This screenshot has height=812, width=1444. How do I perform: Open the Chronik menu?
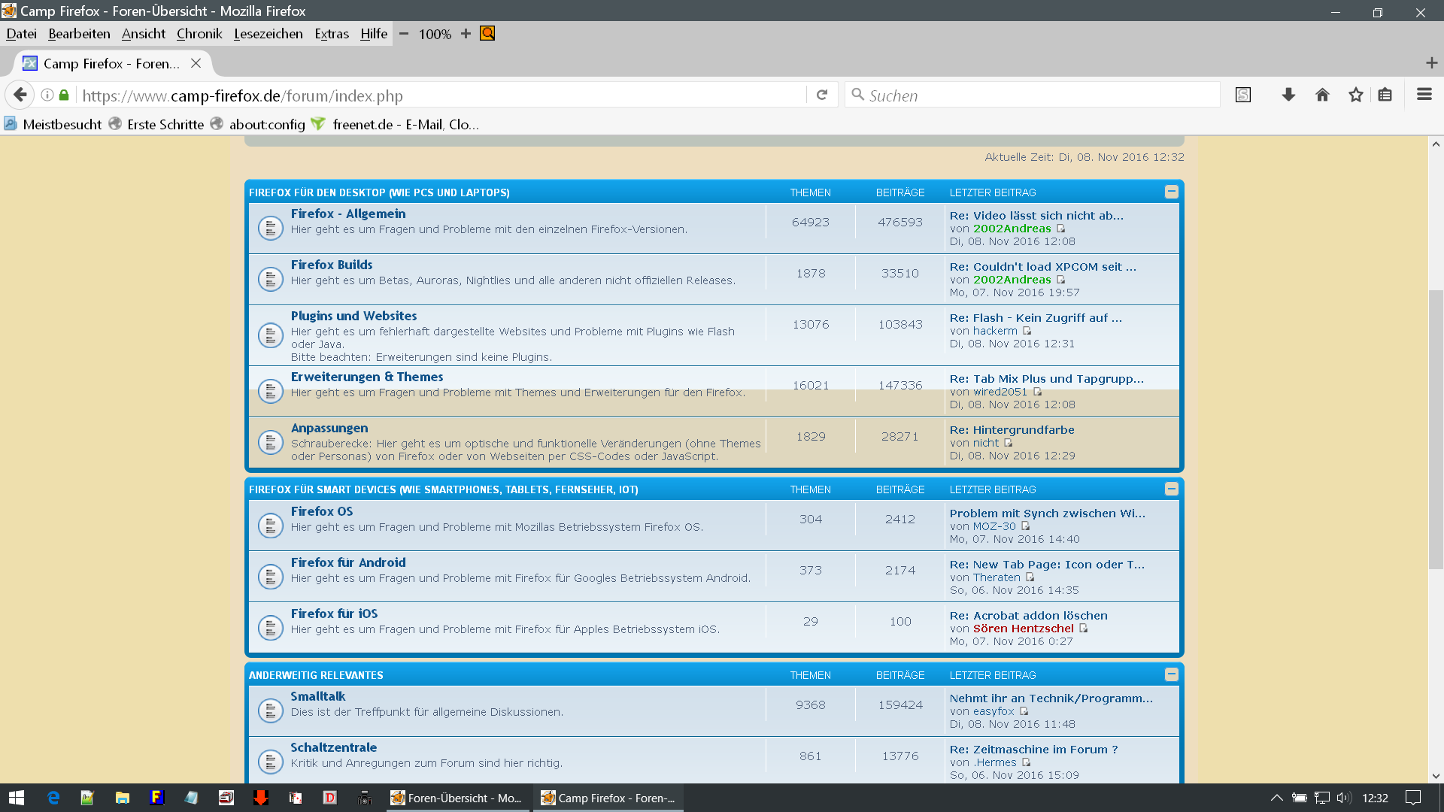(x=199, y=34)
